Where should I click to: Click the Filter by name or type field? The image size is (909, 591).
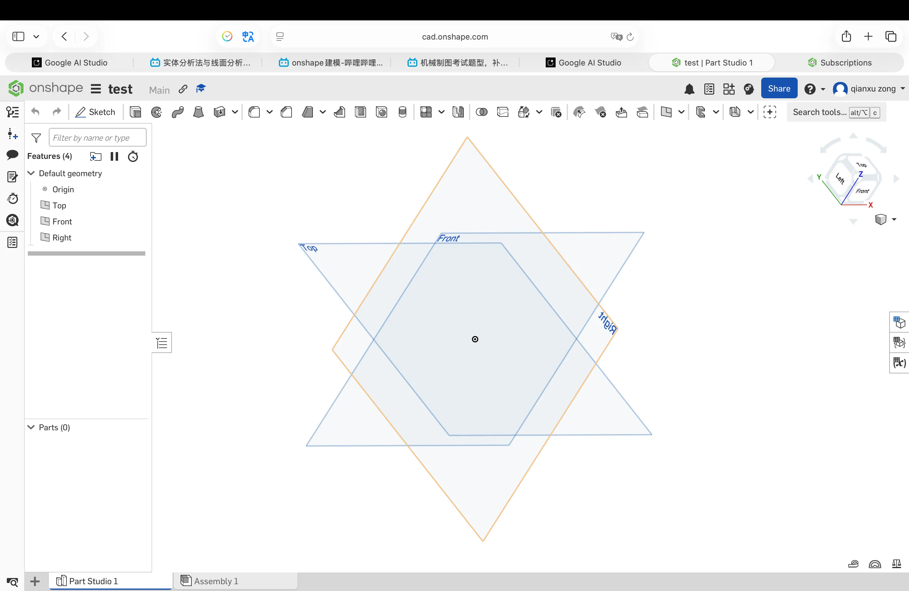pyautogui.click(x=97, y=138)
